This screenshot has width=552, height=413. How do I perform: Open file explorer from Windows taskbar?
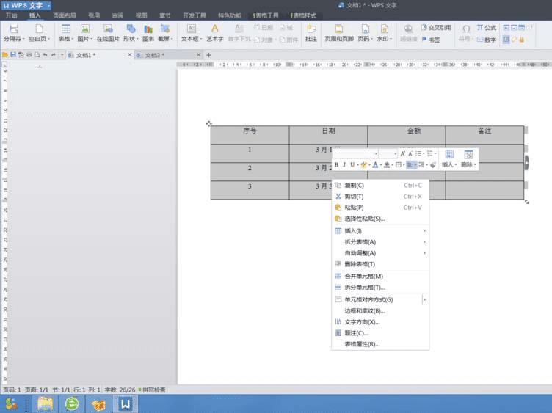(45, 404)
